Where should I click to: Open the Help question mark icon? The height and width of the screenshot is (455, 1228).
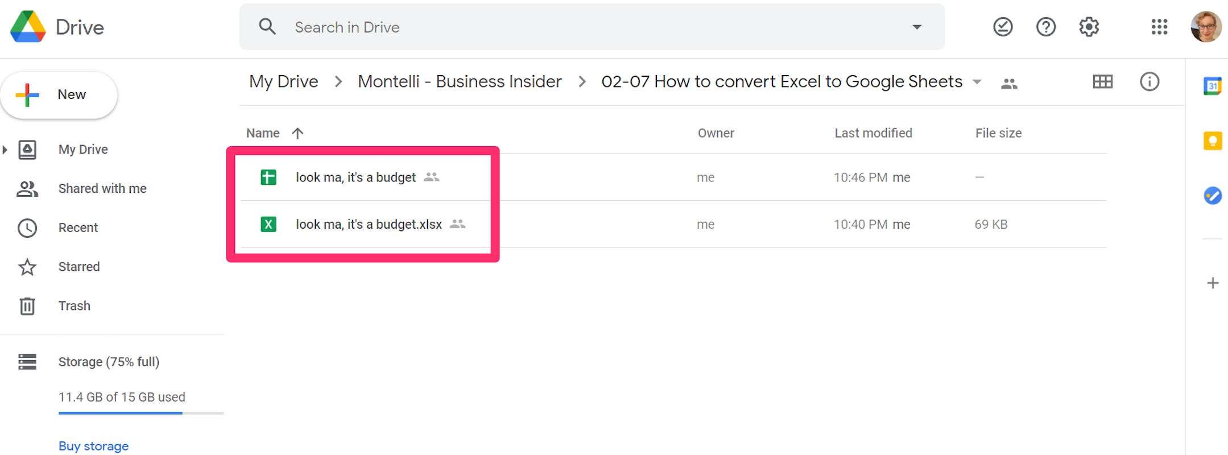click(1045, 27)
